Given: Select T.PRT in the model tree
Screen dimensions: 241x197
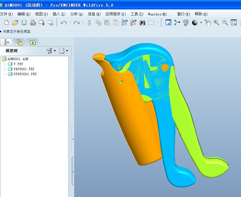Looking at the screenshot, I should click(18, 64).
